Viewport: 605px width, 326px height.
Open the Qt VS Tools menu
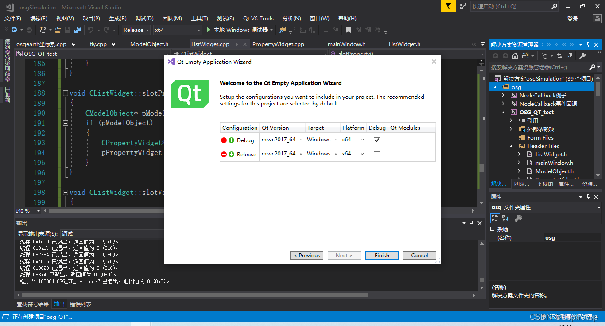(x=258, y=19)
